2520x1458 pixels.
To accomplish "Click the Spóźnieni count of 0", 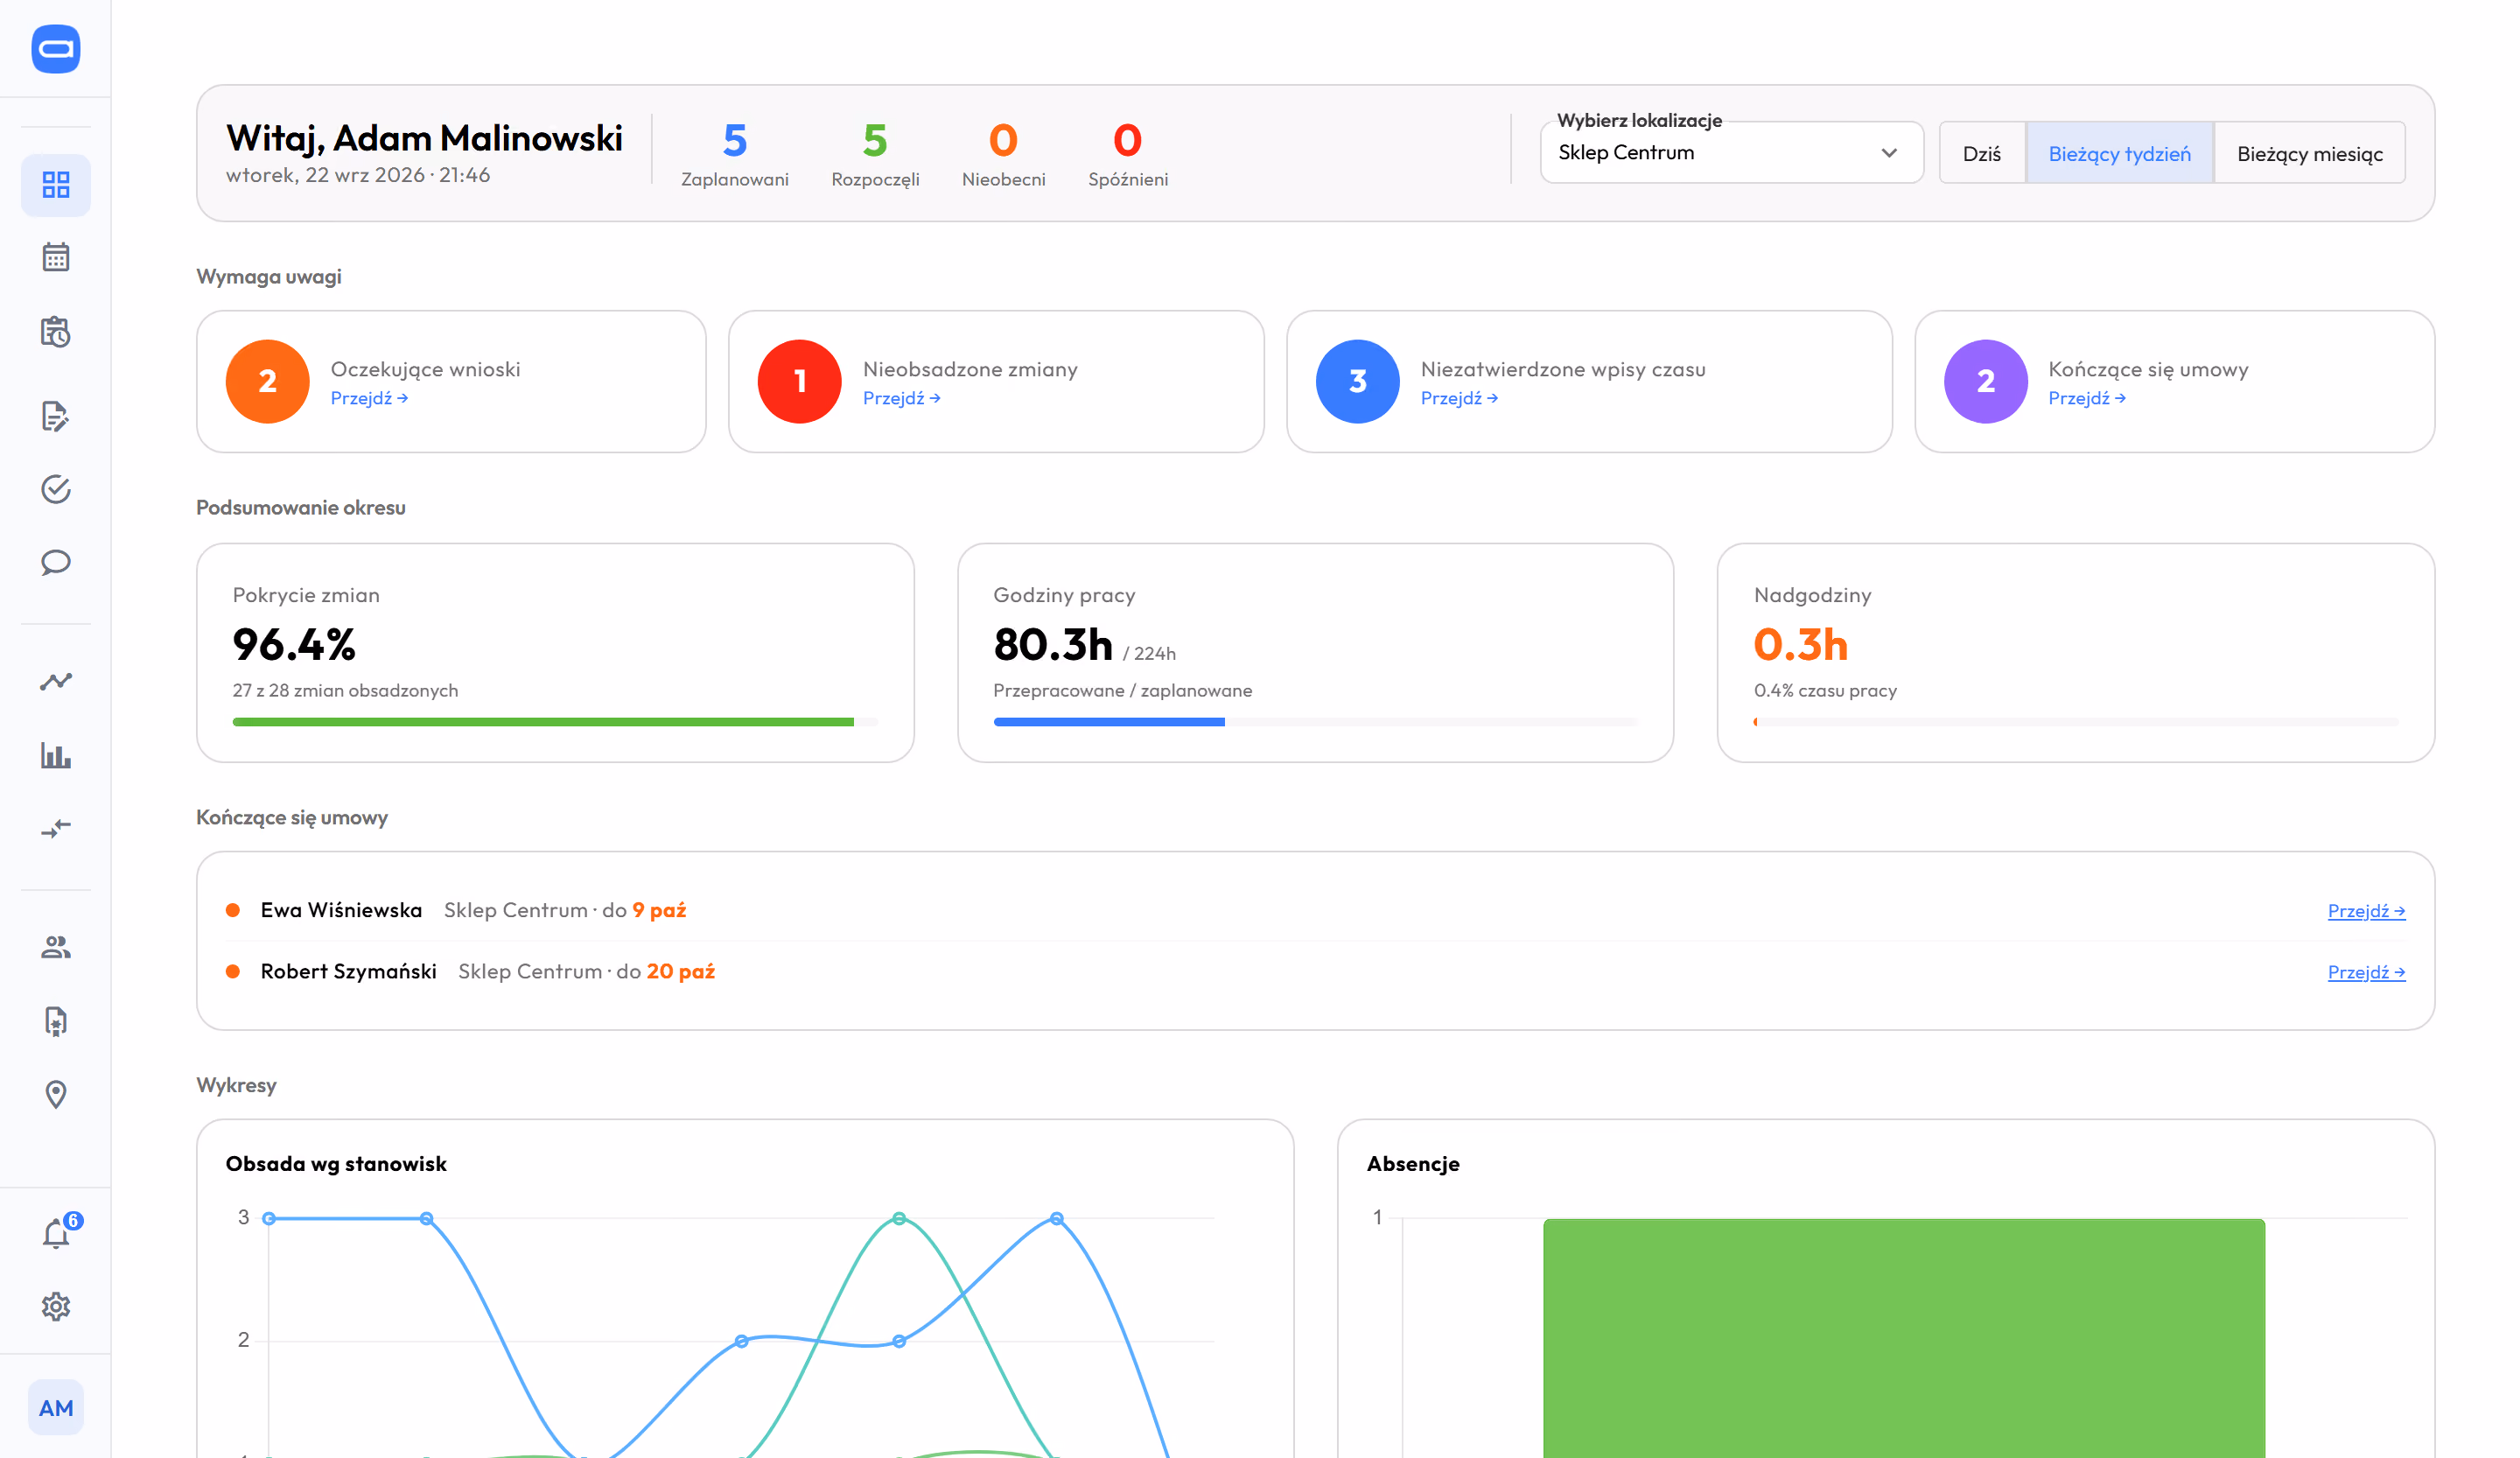I will click(1127, 140).
